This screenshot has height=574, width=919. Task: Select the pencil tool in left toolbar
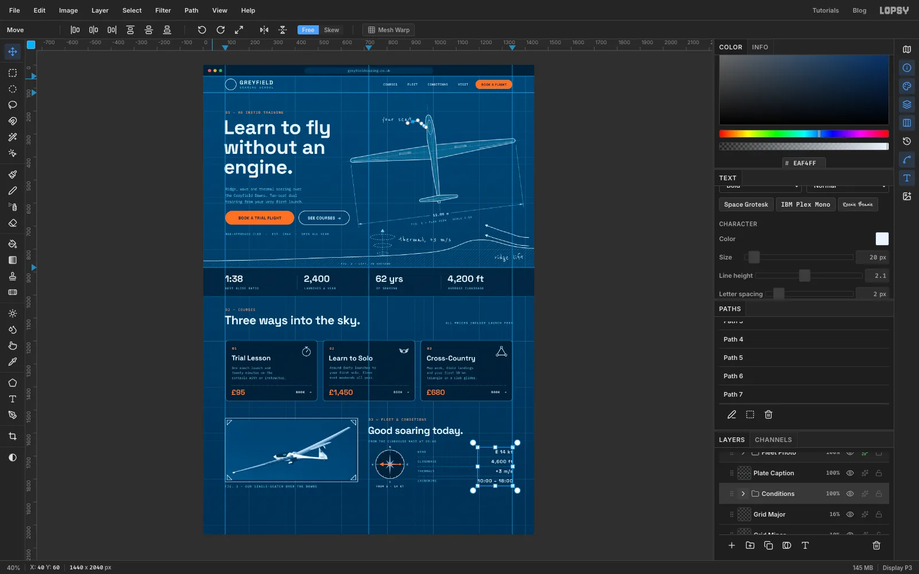13,191
